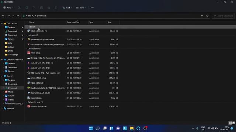
Task: Click the Search Downloads field
Action: 223,16
